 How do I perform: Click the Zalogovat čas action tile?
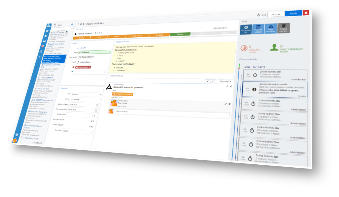pyautogui.click(x=246, y=29)
